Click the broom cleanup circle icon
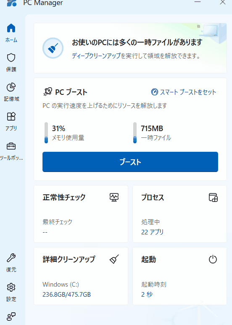This screenshot has width=232, height=325. (53, 48)
